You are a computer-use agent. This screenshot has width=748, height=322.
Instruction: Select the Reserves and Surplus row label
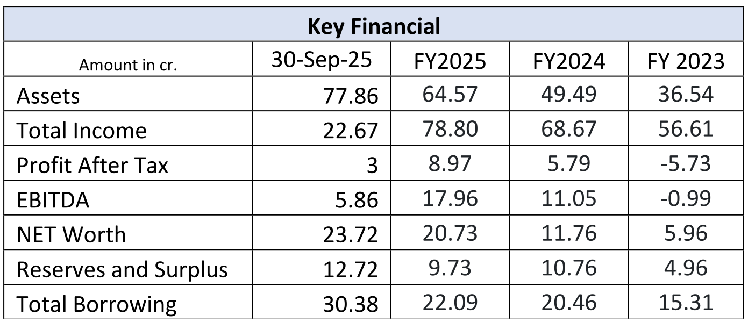point(122,270)
